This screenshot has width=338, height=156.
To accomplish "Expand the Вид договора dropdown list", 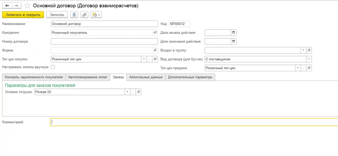I will point(309,59).
